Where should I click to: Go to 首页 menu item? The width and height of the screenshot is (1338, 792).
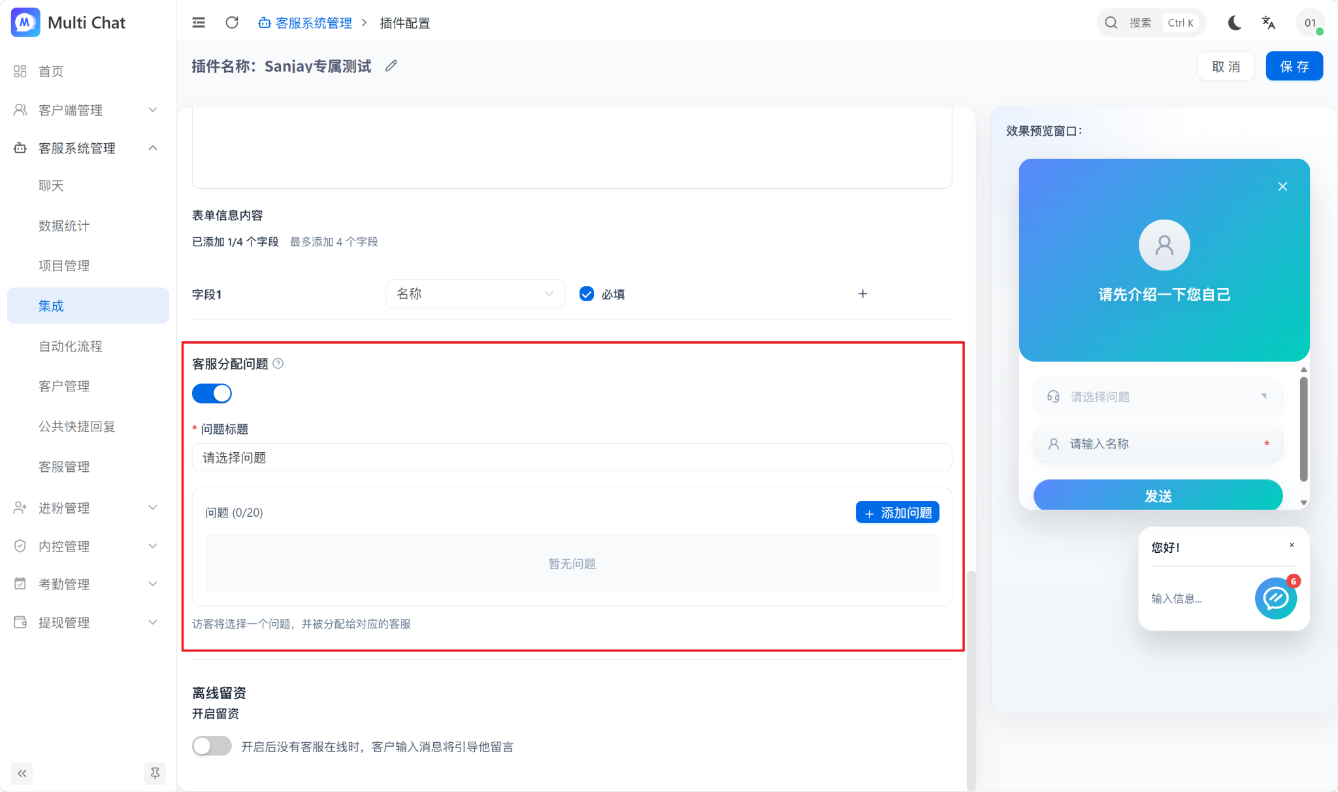88,71
